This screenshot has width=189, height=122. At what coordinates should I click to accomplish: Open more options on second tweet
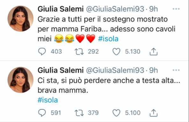[x=176, y=70]
